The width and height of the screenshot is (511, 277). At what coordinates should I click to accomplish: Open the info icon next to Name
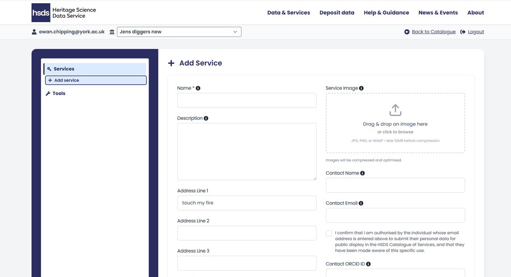click(x=198, y=88)
